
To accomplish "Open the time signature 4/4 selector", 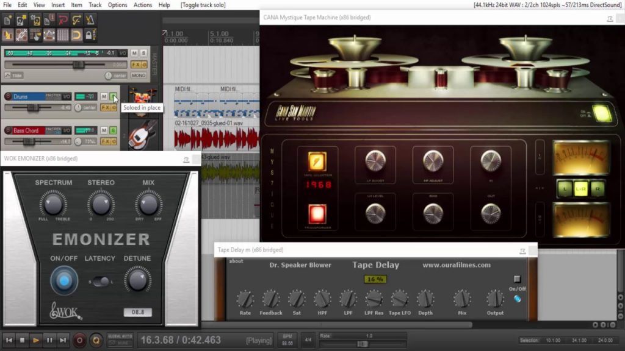I will [x=308, y=339].
